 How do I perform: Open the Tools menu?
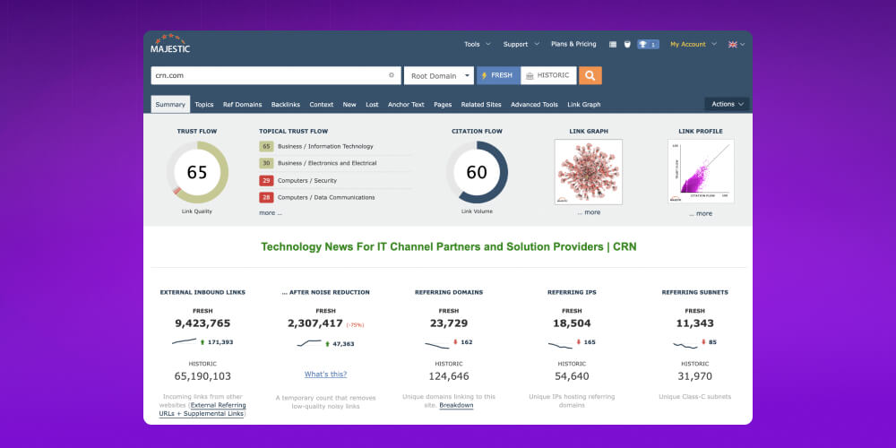click(x=476, y=44)
